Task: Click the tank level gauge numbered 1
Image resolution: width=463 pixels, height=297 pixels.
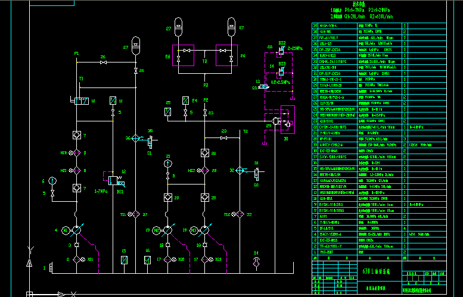Action: tap(51, 269)
